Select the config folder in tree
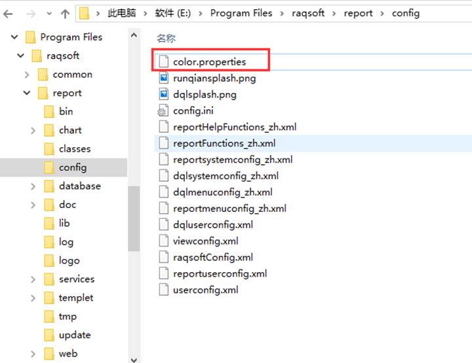The height and width of the screenshot is (363, 472). coord(73,167)
